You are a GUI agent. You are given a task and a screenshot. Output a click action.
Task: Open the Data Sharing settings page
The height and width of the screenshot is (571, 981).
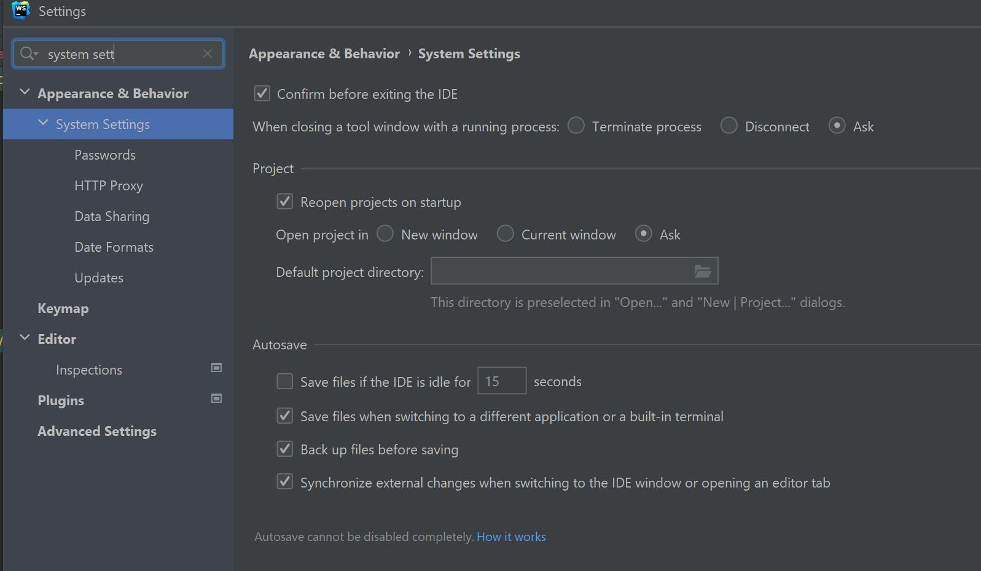(x=112, y=216)
